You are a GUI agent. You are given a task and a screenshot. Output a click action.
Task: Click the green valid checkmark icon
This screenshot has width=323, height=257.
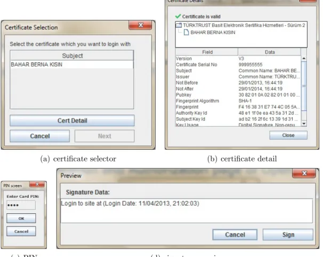point(178,17)
